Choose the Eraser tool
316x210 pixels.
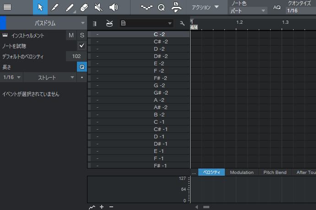click(x=83, y=7)
